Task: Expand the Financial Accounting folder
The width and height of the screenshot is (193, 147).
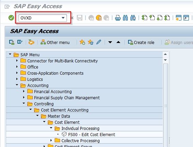Action: [24, 91]
